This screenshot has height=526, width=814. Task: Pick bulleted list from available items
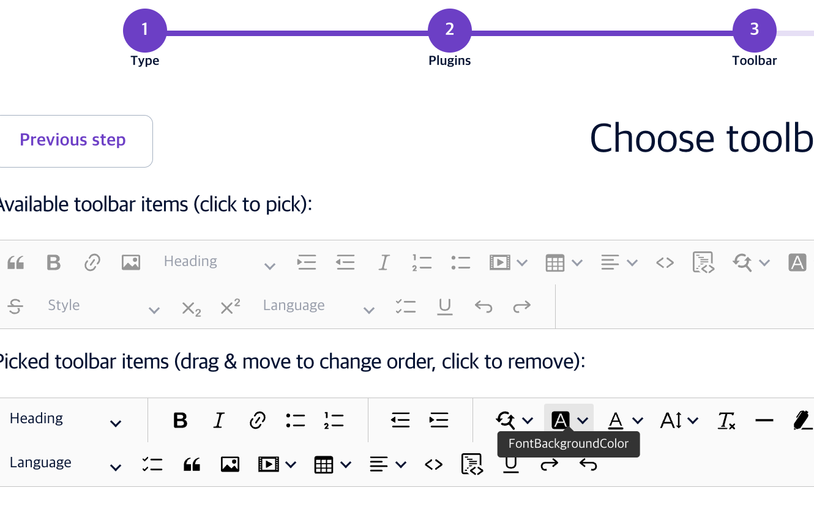460,263
